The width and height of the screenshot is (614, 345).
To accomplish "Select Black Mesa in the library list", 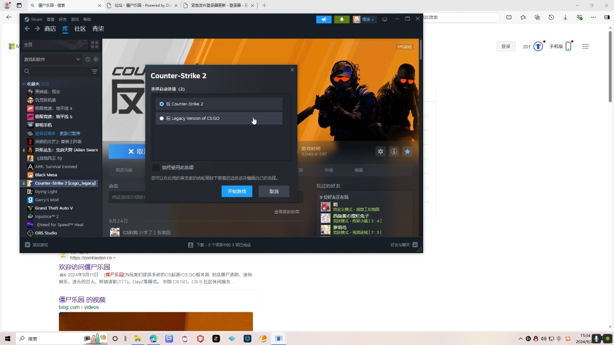I will 46,175.
